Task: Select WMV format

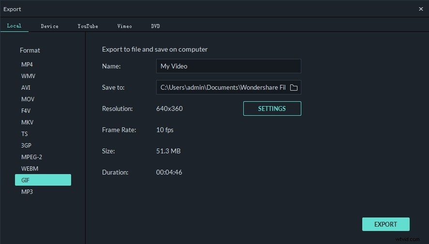Action: tap(28, 76)
